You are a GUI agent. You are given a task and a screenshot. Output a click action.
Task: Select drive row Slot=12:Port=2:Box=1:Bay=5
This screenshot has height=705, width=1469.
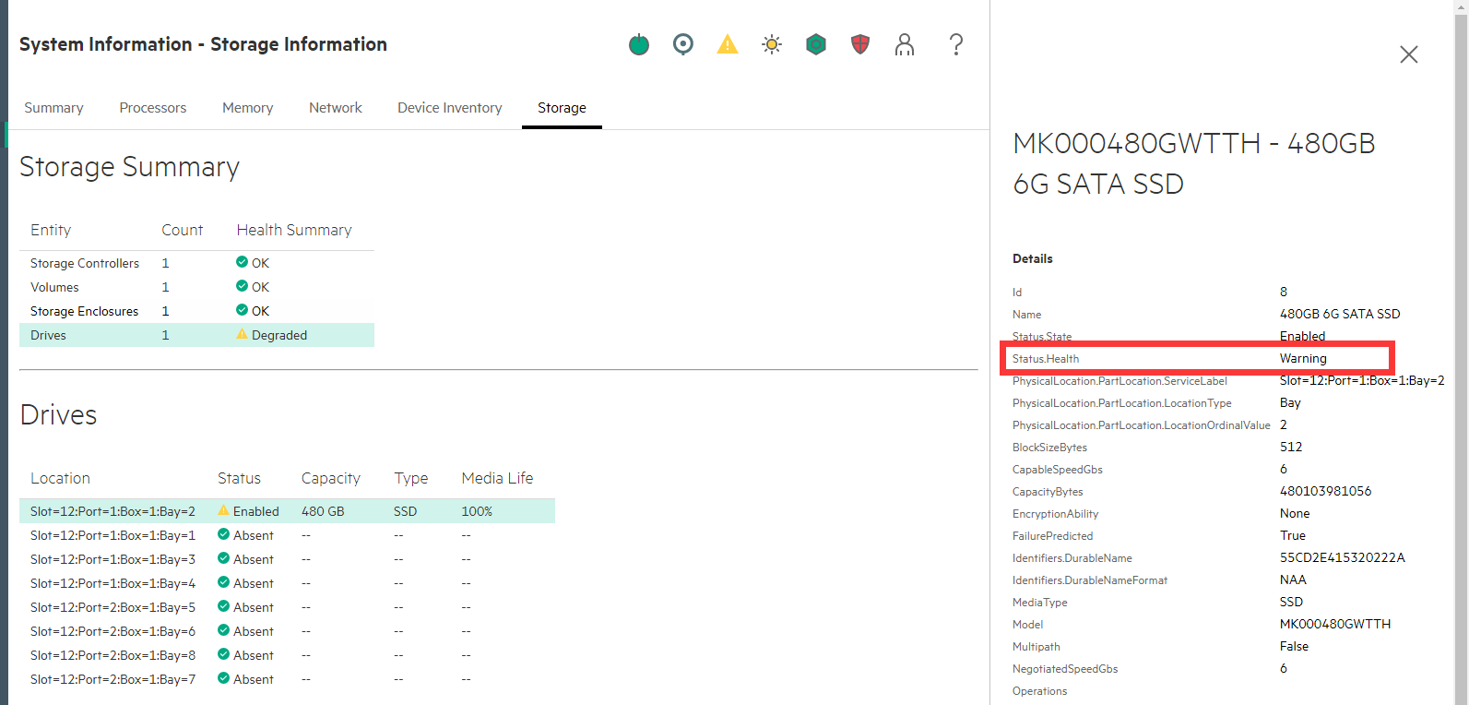tap(287, 607)
